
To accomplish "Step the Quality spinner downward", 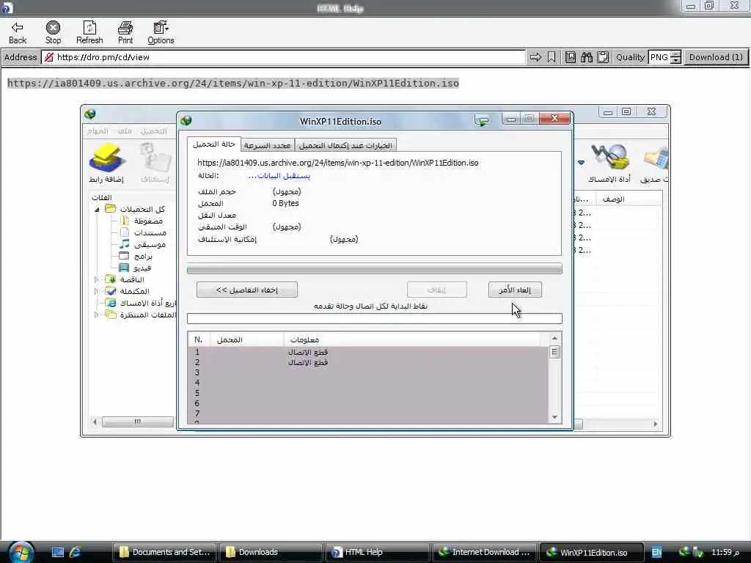I will 675,61.
